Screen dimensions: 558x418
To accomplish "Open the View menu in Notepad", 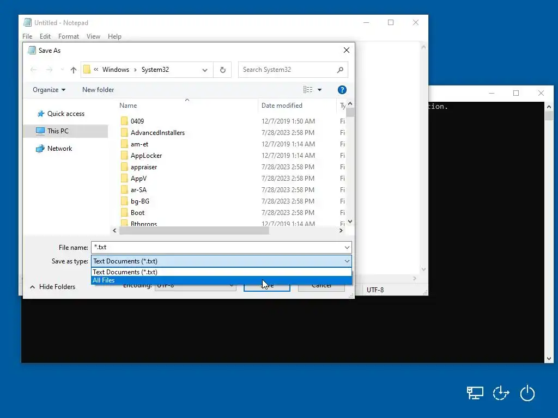I will 93,36.
